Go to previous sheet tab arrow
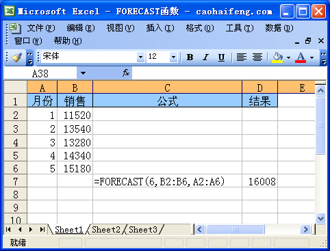Image resolution: width=330 pixels, height=251 pixels. pos(20,230)
